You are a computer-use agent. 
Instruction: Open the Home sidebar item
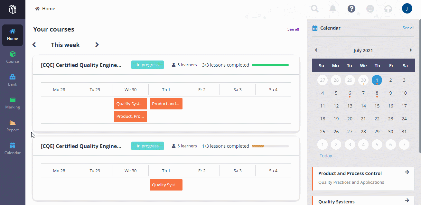click(x=13, y=35)
